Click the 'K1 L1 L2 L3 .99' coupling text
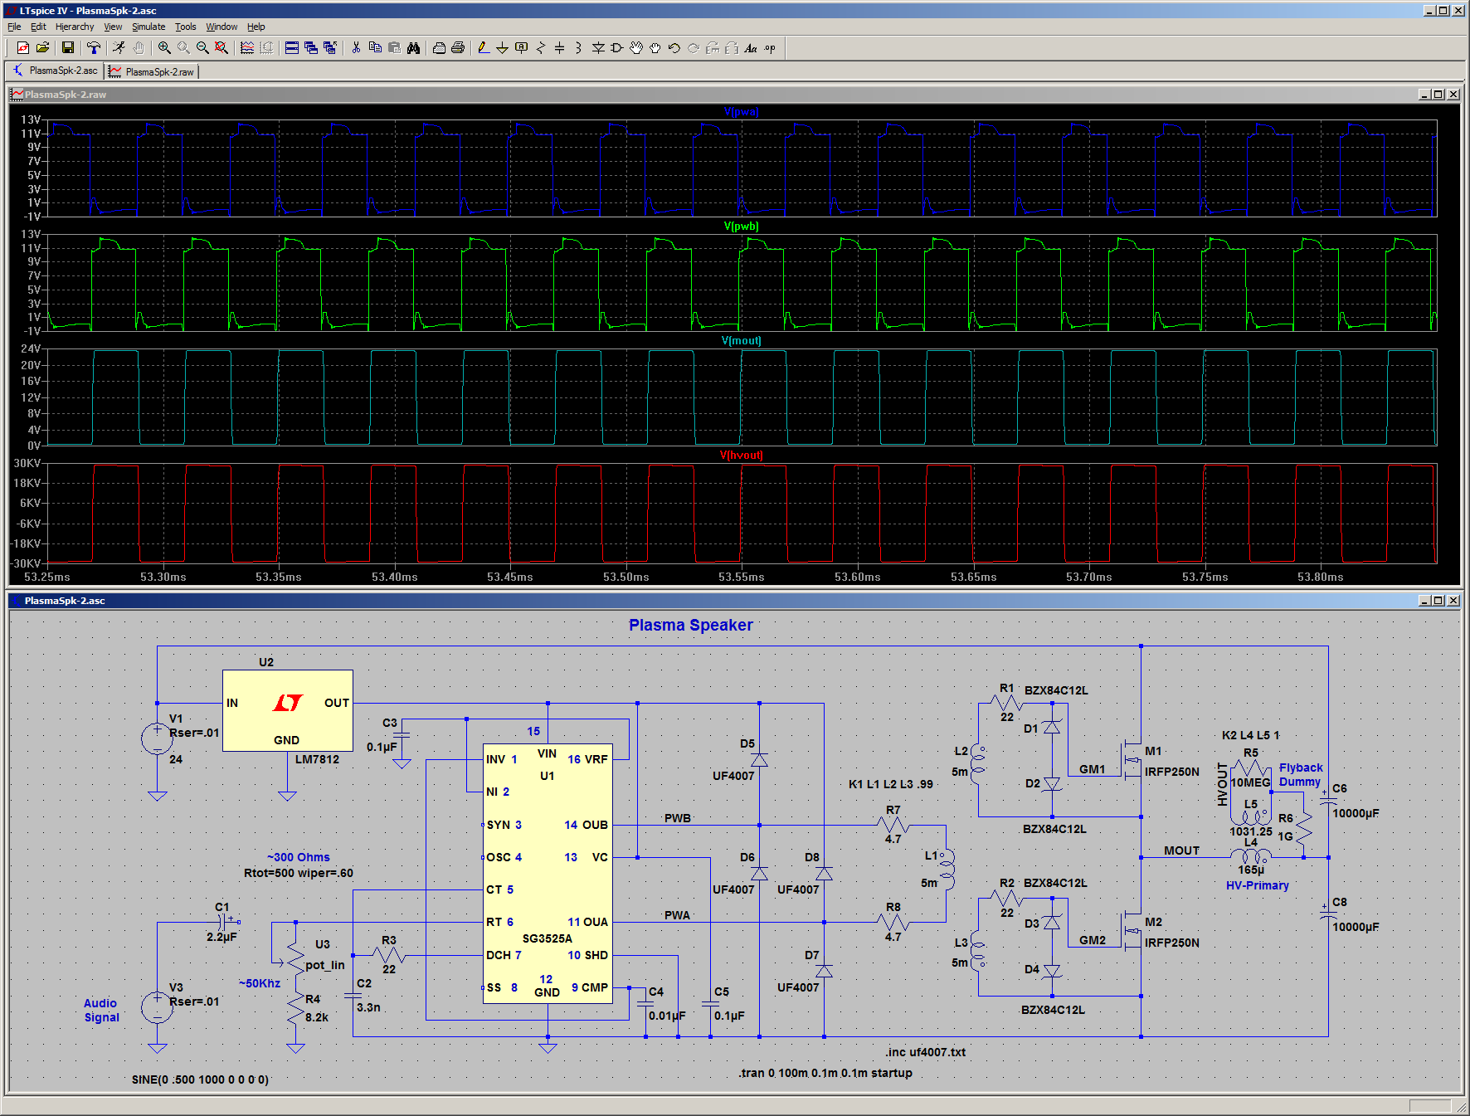The image size is (1470, 1116). 891,784
